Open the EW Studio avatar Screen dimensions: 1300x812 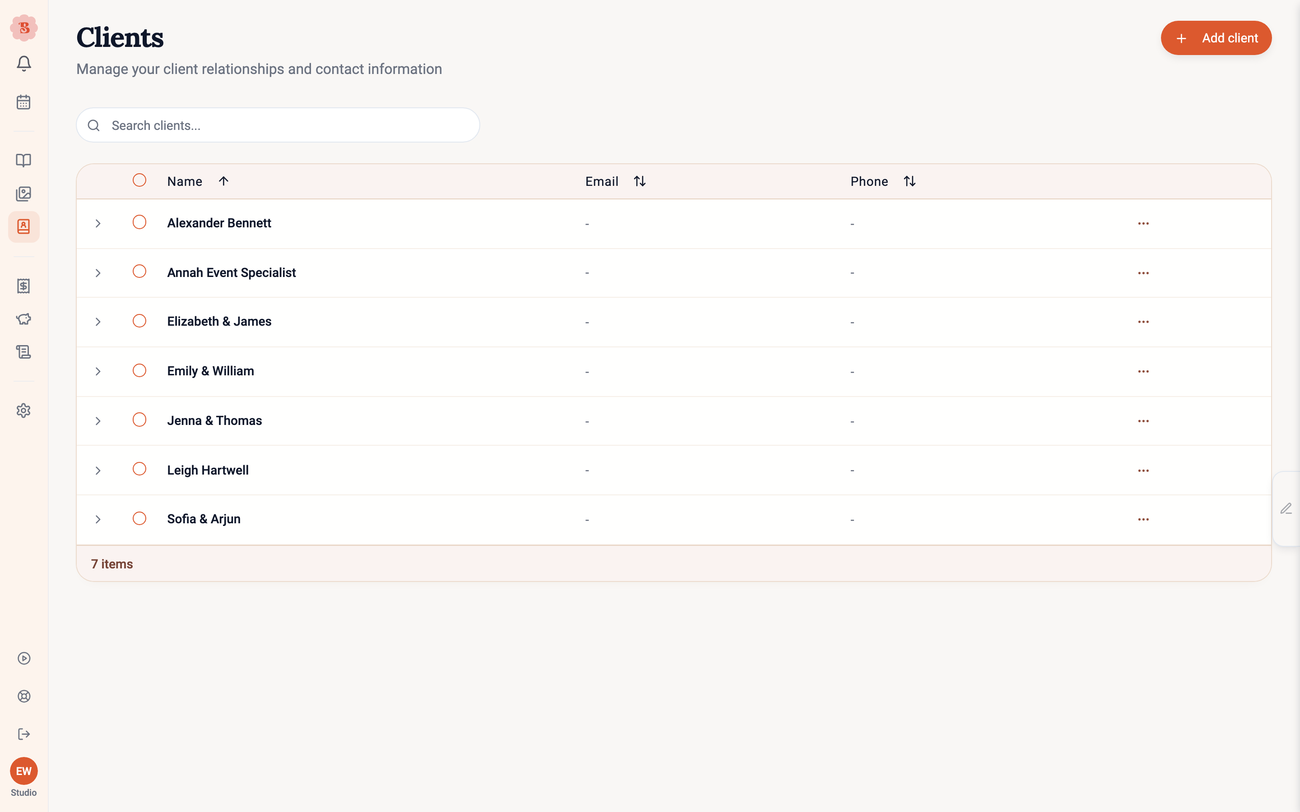(23, 772)
